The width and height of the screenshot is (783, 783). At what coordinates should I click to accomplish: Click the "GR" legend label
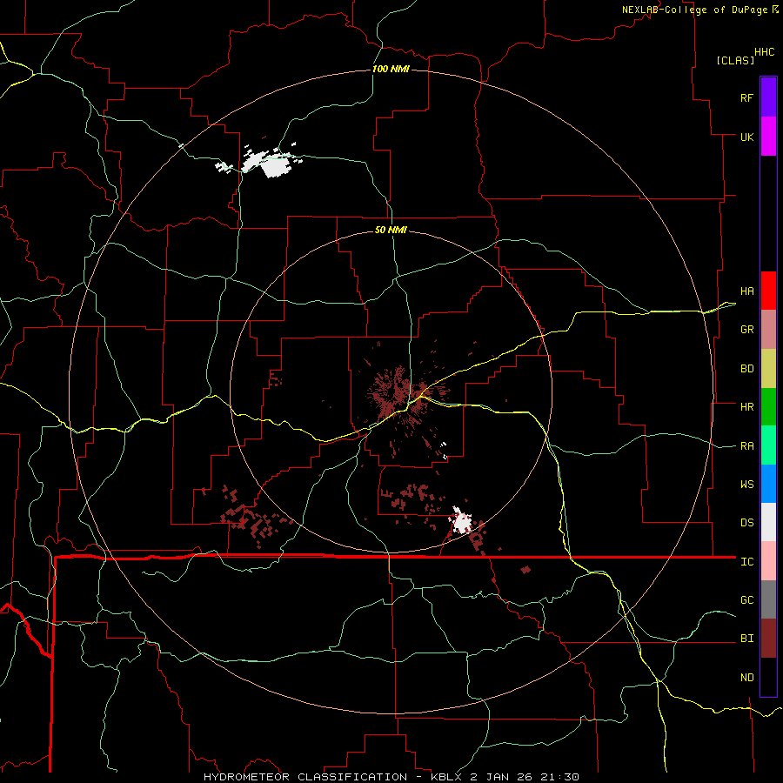[x=746, y=330]
